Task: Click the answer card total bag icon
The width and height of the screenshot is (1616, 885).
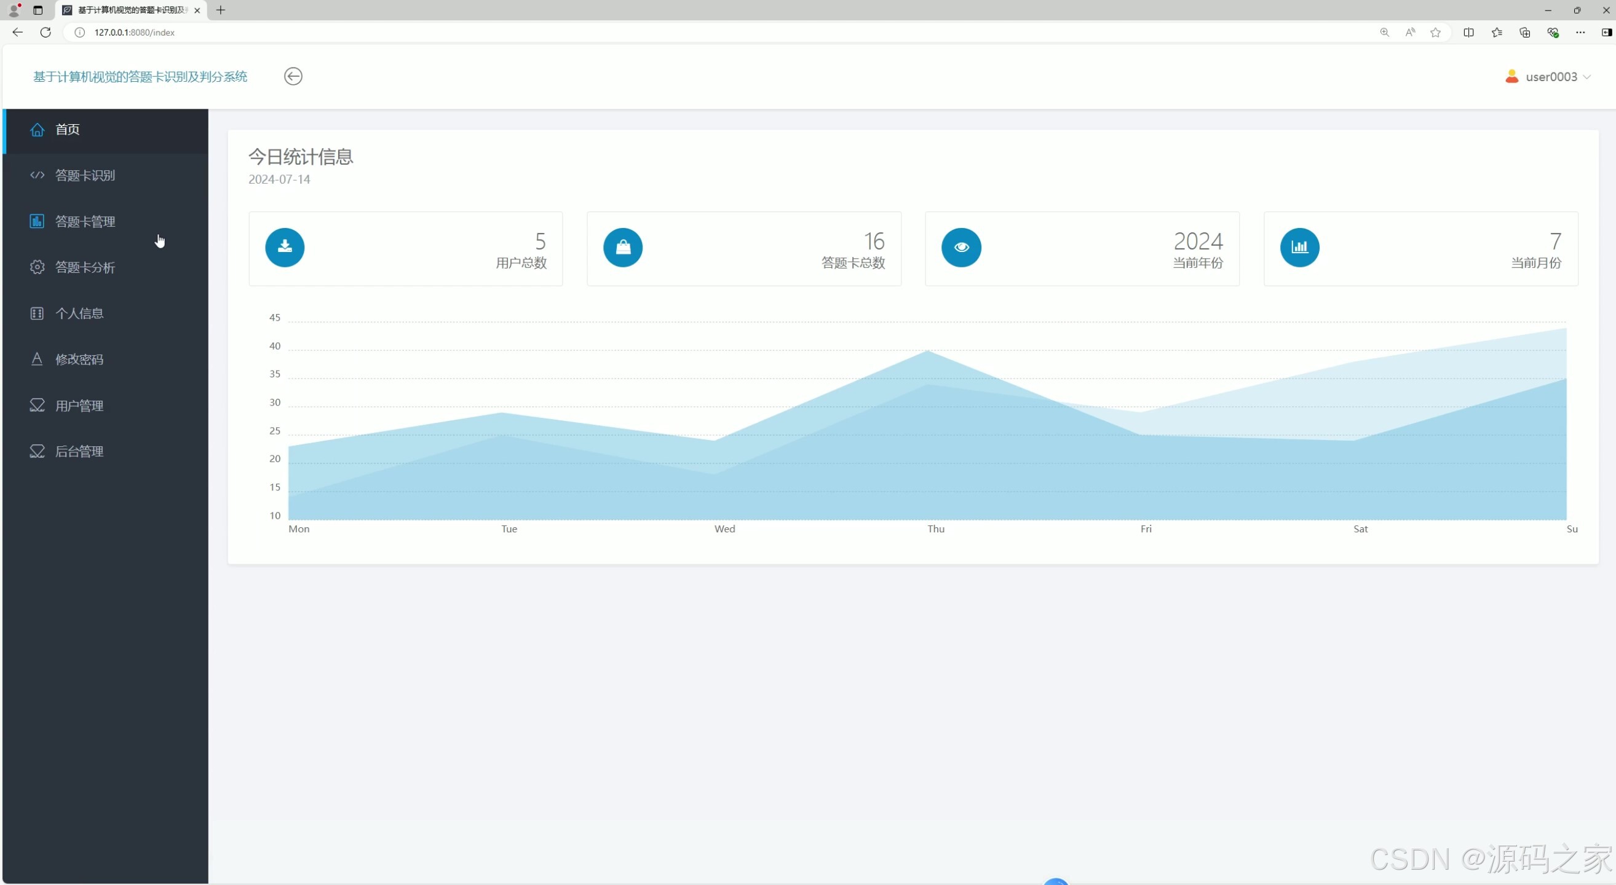Action: 623,248
